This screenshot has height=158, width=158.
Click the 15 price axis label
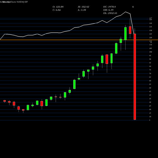(x=150, y=113)
